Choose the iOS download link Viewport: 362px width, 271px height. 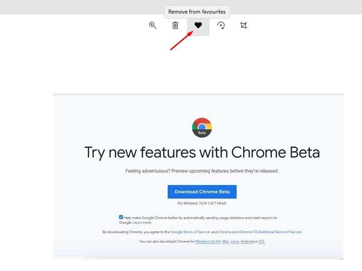click(261, 241)
